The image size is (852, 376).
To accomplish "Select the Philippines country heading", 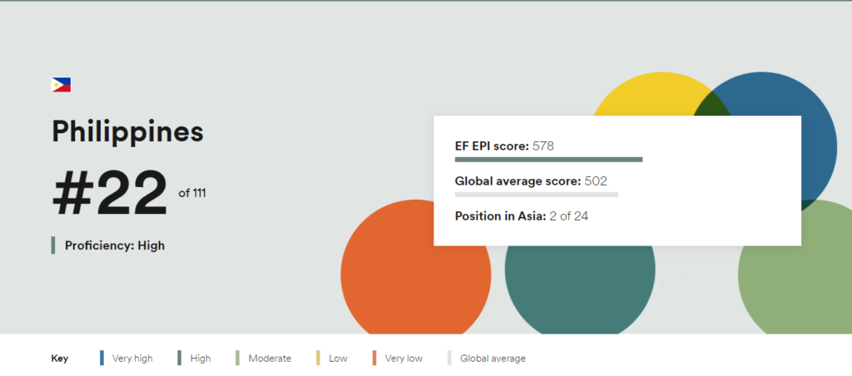I will click(127, 131).
